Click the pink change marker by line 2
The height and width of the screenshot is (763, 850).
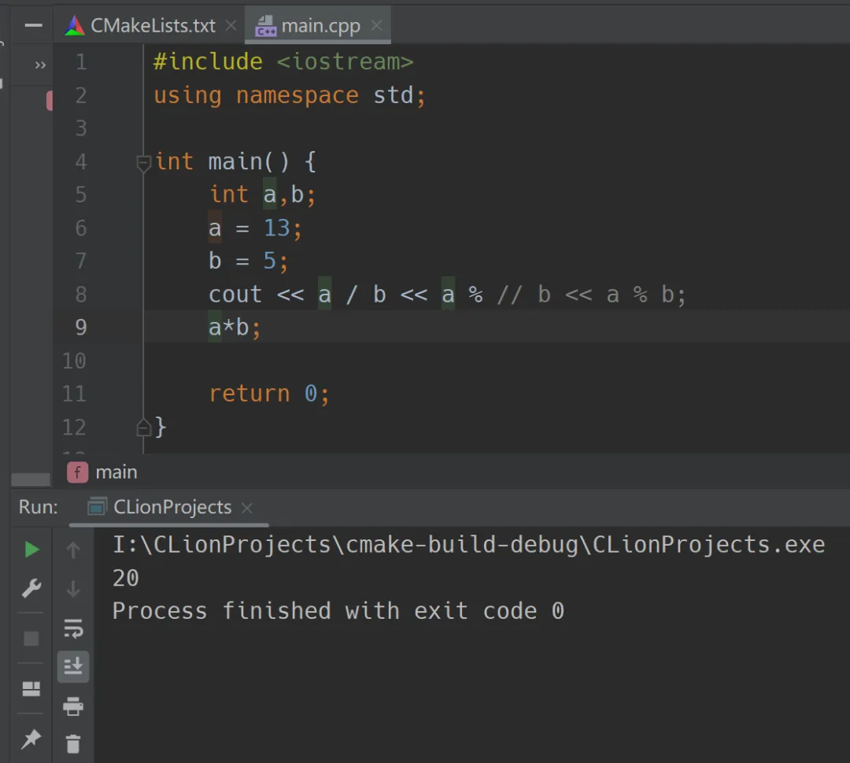pyautogui.click(x=50, y=101)
